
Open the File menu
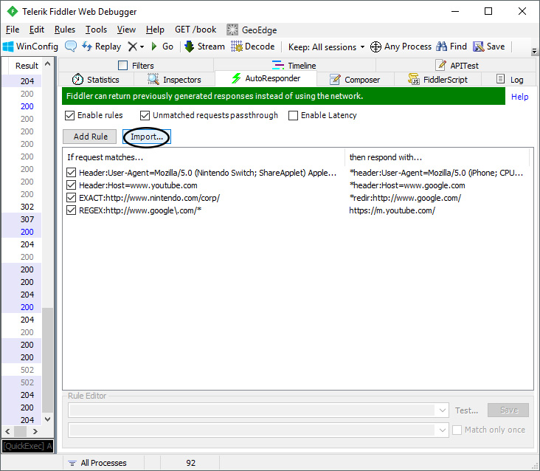click(13, 30)
